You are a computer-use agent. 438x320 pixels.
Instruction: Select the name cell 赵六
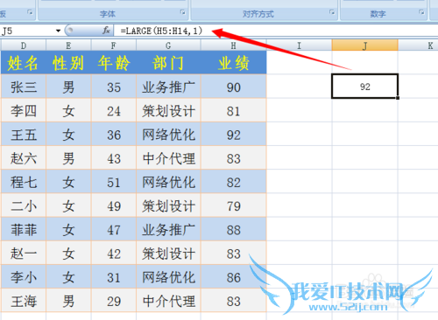coord(24,158)
